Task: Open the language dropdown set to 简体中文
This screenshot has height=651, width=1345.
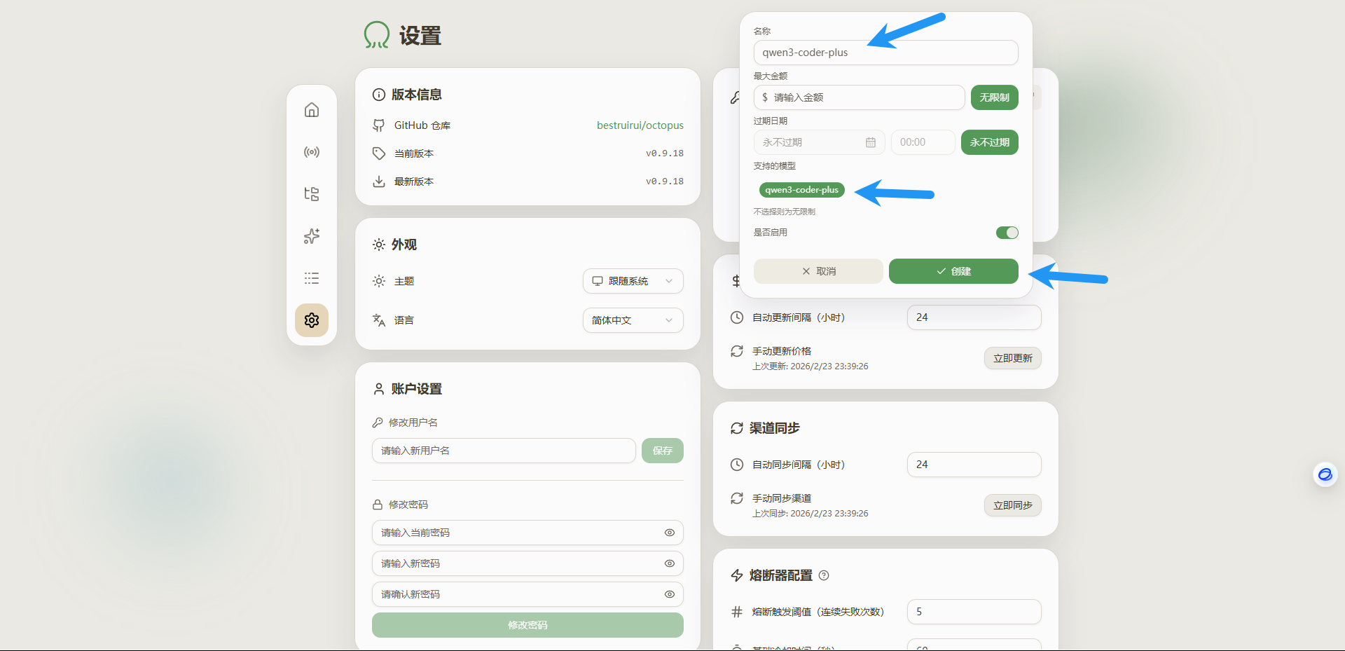Action: [x=633, y=320]
